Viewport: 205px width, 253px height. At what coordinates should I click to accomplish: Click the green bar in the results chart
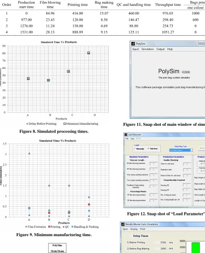(195, 248)
